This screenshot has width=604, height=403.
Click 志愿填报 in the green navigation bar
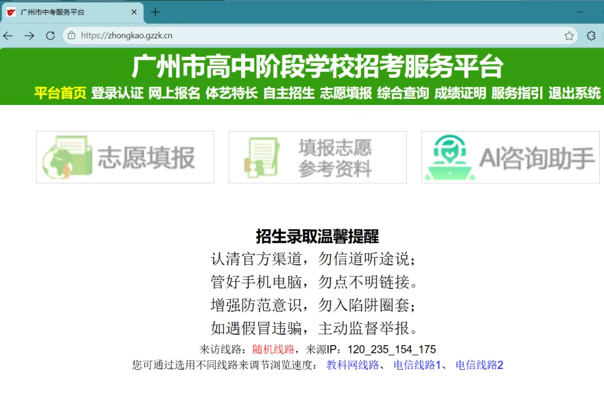(x=346, y=93)
